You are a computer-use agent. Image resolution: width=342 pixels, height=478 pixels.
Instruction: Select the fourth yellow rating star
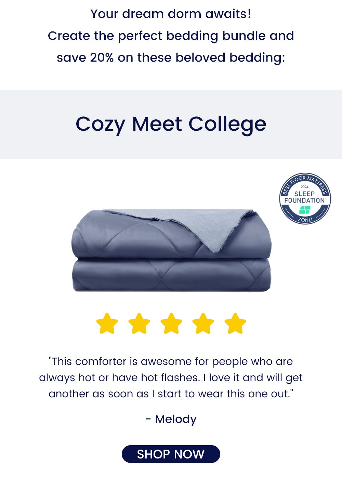203,323
